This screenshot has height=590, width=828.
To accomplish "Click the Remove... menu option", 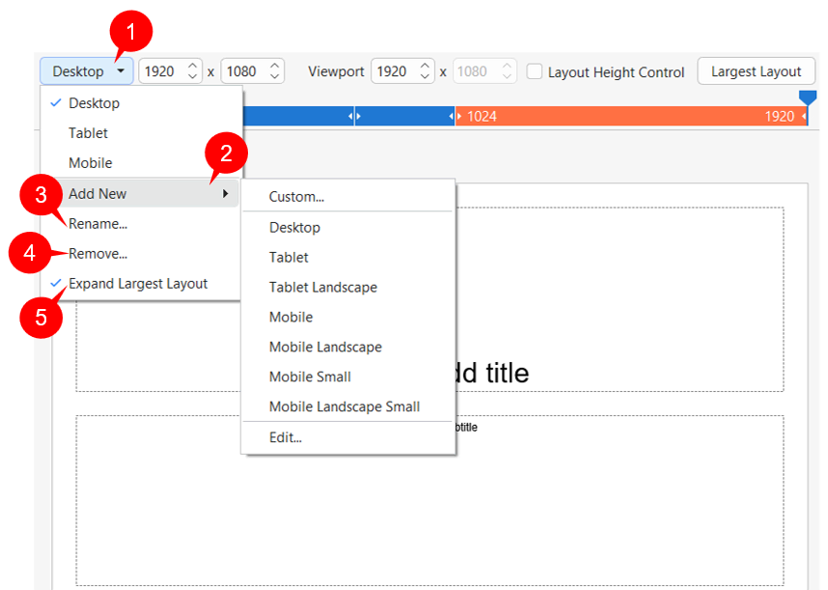I will click(97, 253).
